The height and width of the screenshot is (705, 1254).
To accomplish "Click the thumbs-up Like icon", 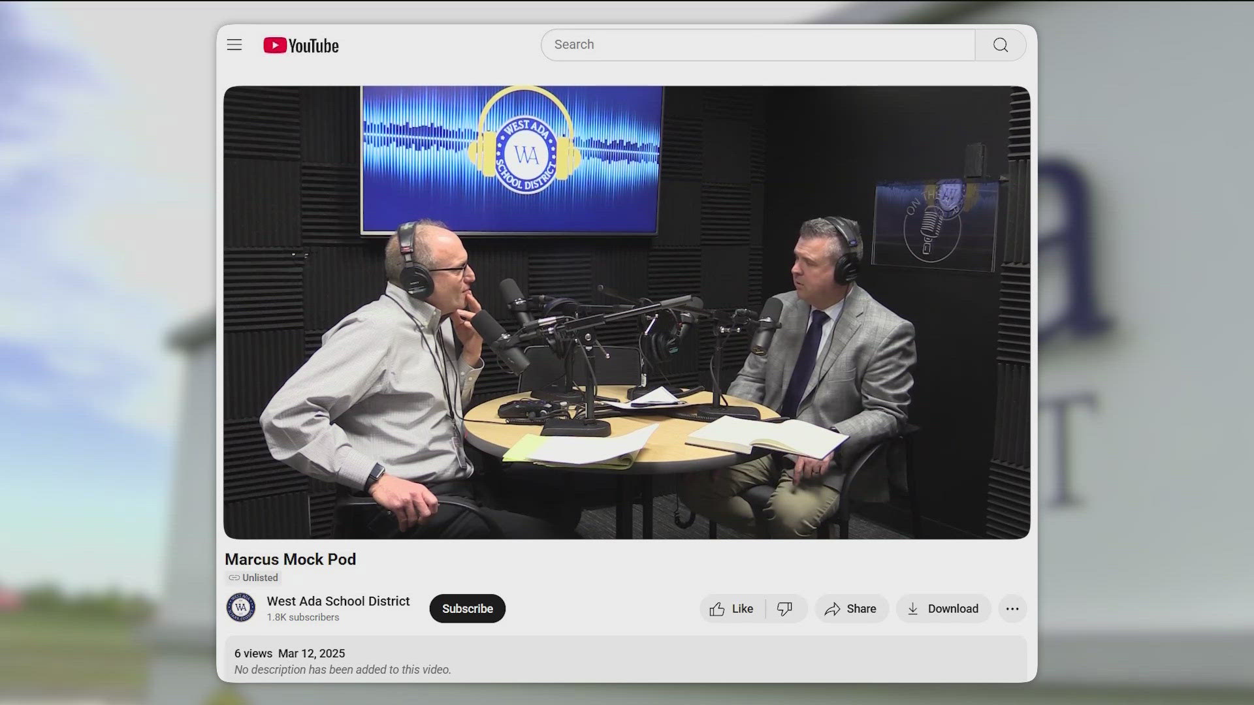I will [718, 608].
